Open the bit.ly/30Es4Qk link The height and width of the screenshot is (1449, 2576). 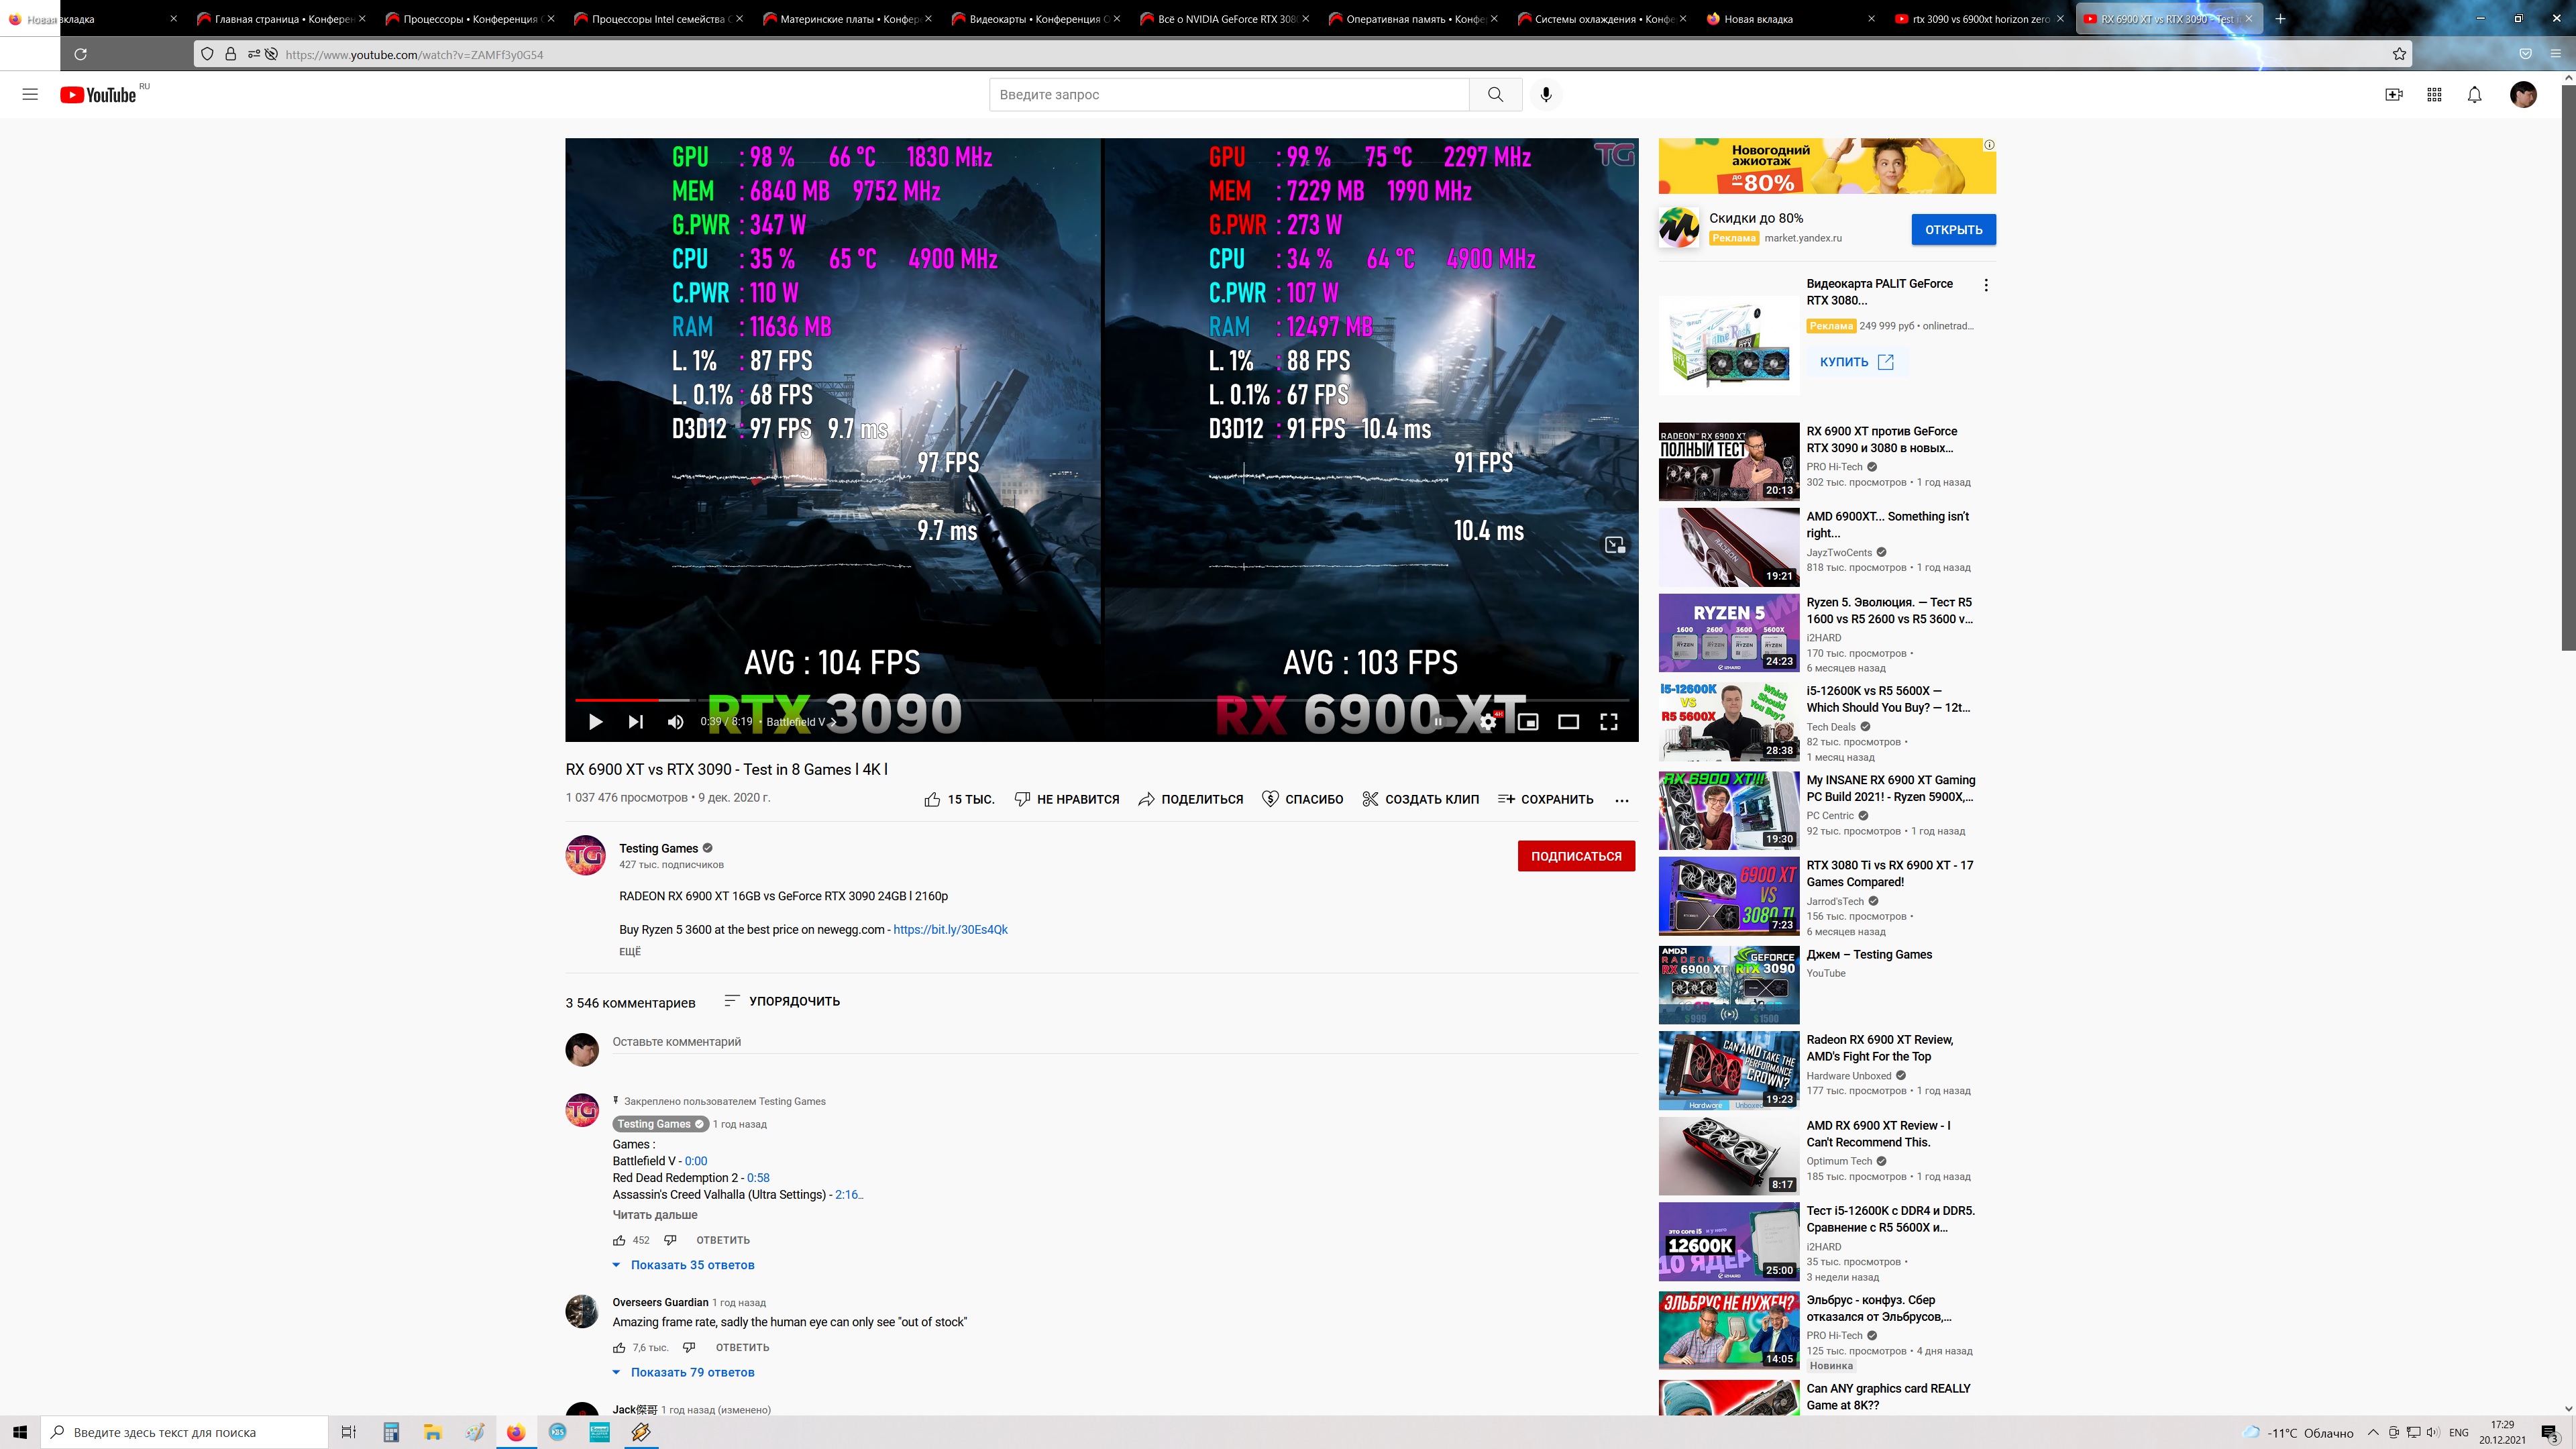[x=950, y=929]
